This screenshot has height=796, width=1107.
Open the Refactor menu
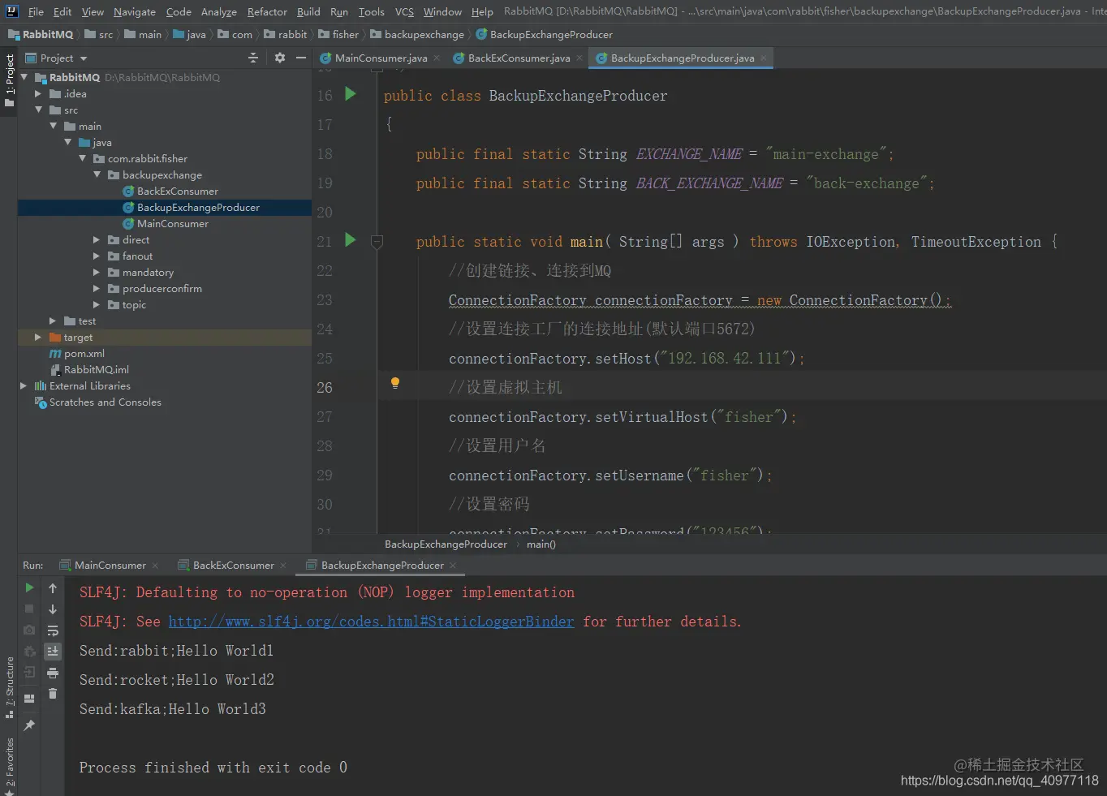267,11
